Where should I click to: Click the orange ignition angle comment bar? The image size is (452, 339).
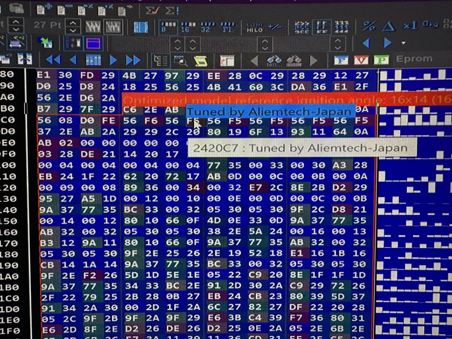tap(286, 100)
